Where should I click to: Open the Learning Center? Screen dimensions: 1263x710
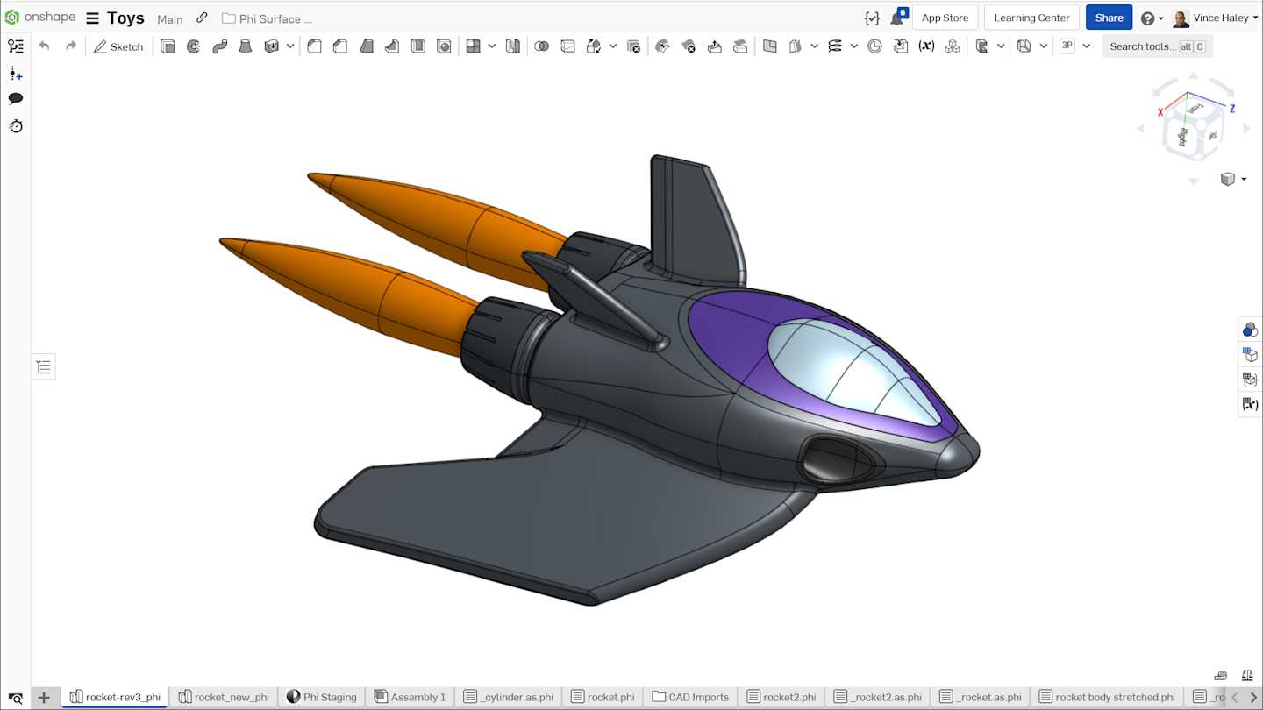[x=1031, y=17]
